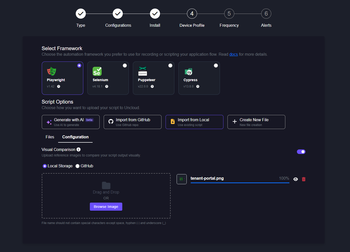Disable the Visual Comparison toggle switch

301,152
